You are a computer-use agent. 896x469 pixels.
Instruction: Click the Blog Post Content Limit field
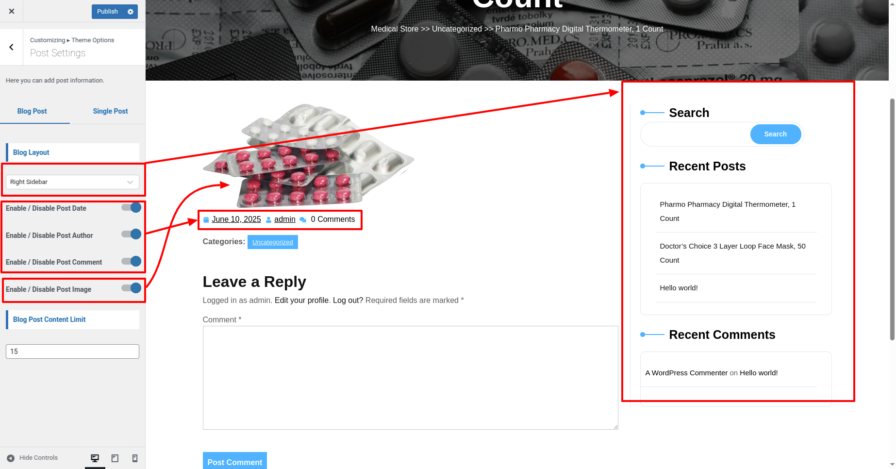click(x=72, y=352)
